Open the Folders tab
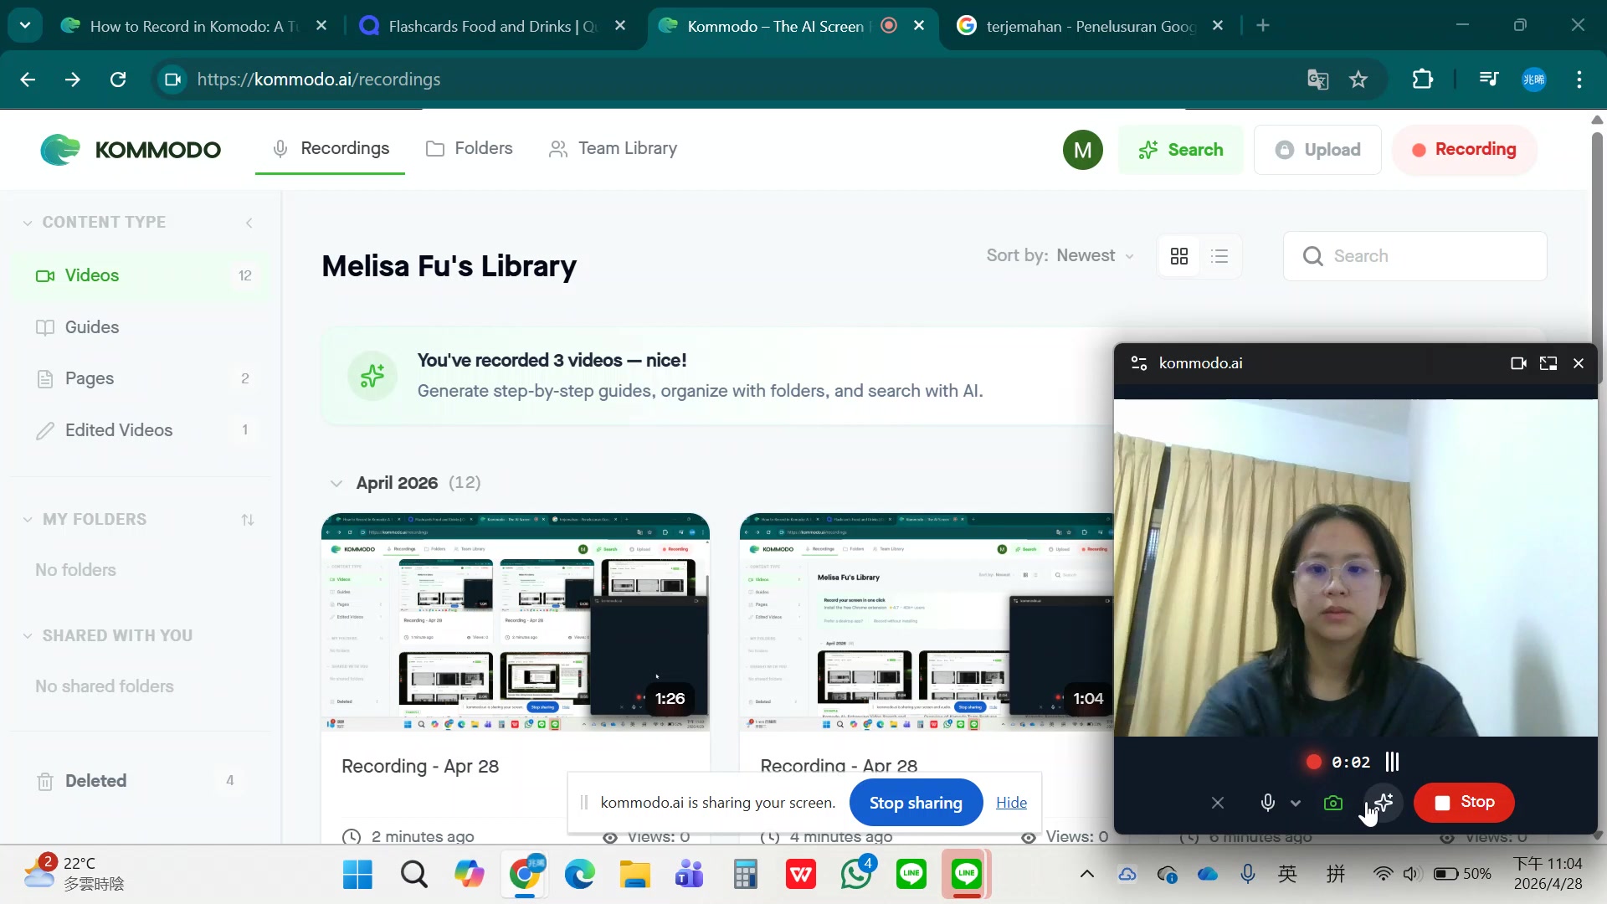Image resolution: width=1607 pixels, height=904 pixels. [470, 148]
